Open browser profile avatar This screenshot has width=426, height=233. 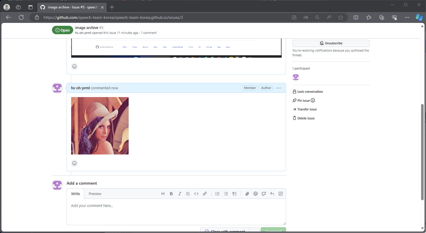point(6,7)
